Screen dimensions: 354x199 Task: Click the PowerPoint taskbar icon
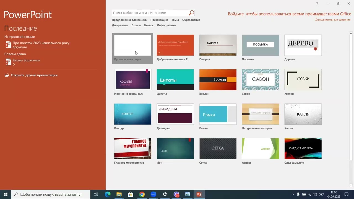199,194
